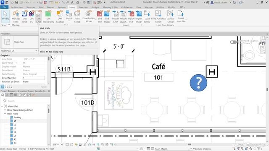The height and width of the screenshot is (151, 269).
Task: Click the Print icon in the quick access toolbar
Action: pyautogui.click(x=41, y=3)
